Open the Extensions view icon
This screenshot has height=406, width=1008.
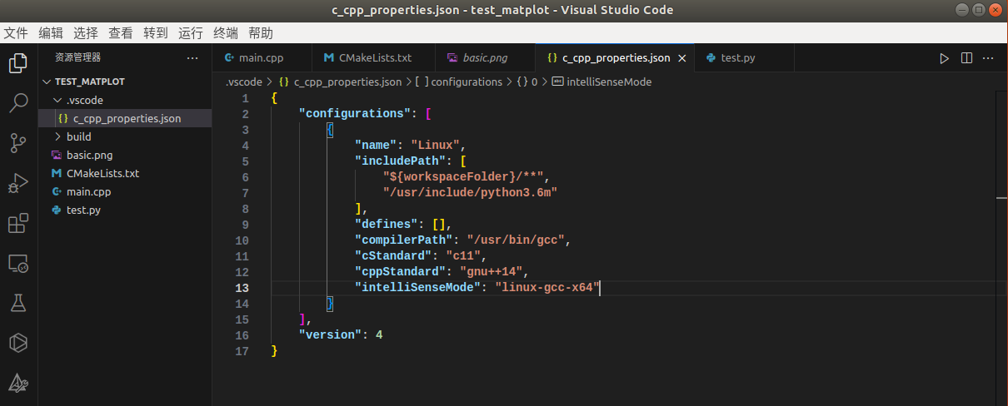coord(18,223)
